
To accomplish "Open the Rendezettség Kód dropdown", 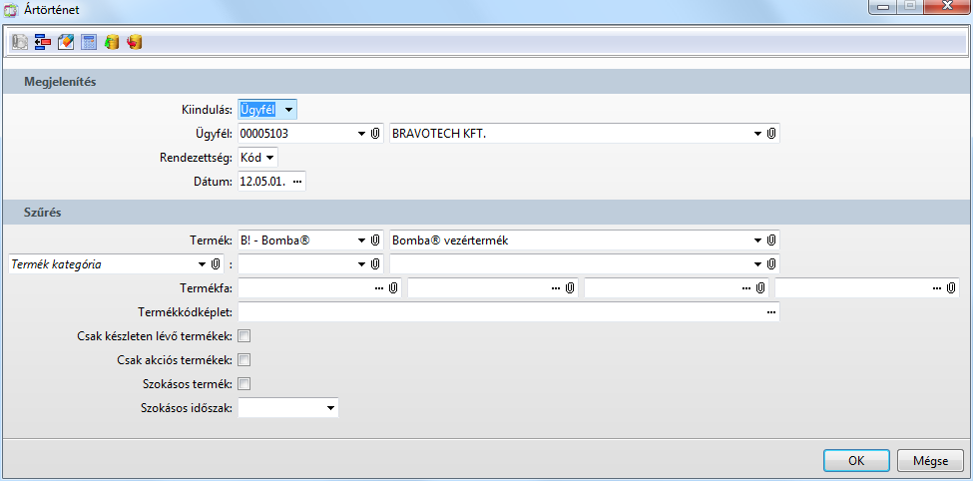I will [269, 158].
